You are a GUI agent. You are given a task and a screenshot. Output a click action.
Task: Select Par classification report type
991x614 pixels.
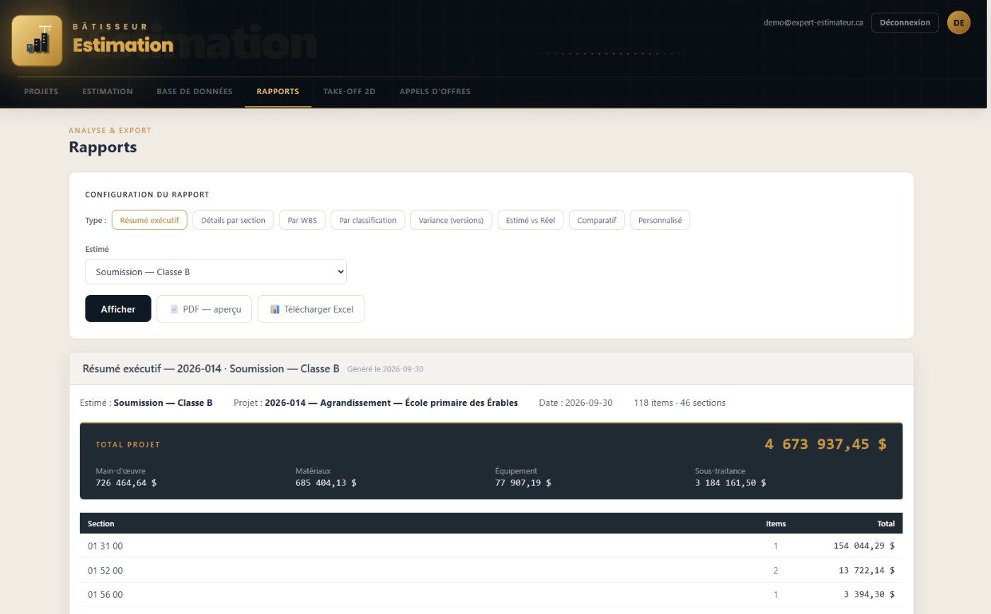(368, 220)
